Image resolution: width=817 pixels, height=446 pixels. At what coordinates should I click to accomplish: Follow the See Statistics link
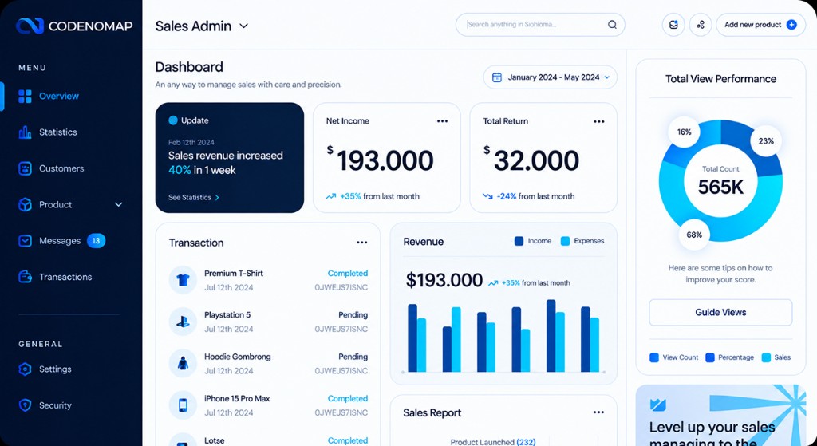click(194, 198)
